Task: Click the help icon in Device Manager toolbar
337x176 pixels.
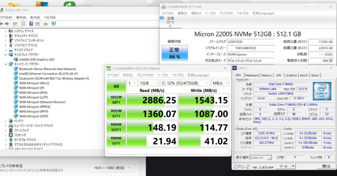Action: (x=31, y=24)
